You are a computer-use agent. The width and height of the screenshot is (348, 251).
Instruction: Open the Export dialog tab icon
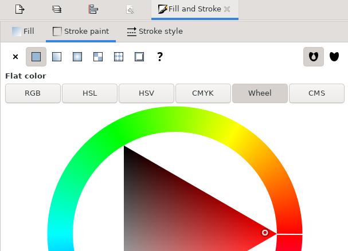20,9
